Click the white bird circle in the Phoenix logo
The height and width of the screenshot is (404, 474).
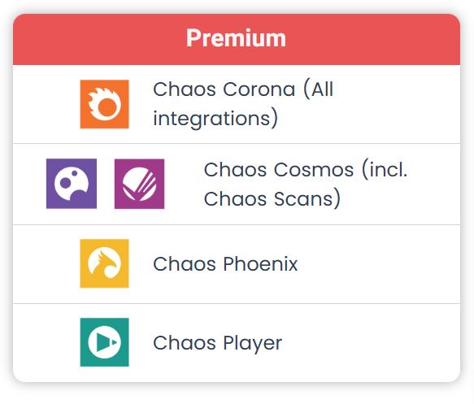[104, 263]
